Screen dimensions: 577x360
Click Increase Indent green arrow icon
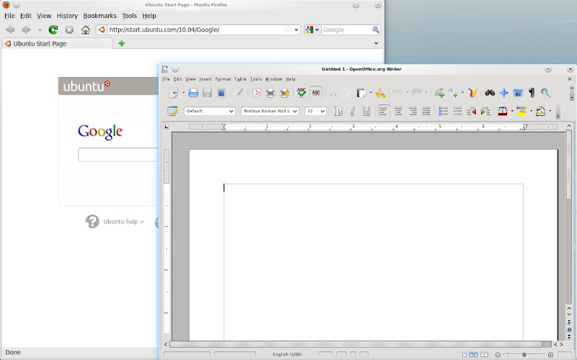pyautogui.click(x=485, y=111)
